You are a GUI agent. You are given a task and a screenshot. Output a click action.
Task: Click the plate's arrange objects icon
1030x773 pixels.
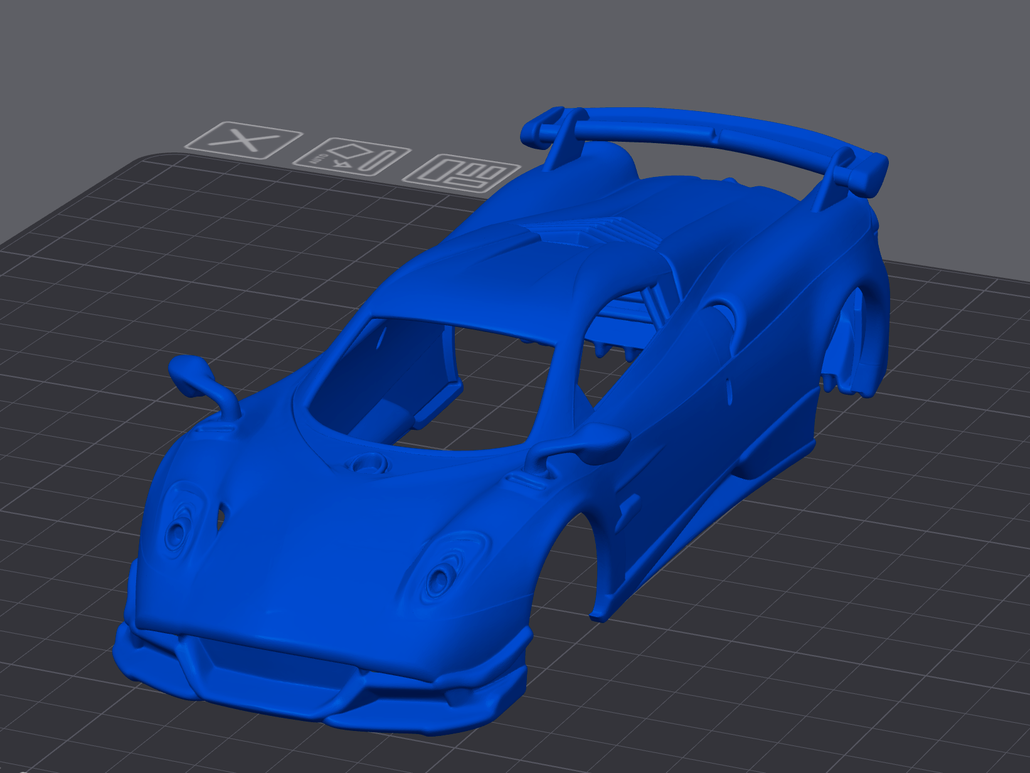point(461,174)
